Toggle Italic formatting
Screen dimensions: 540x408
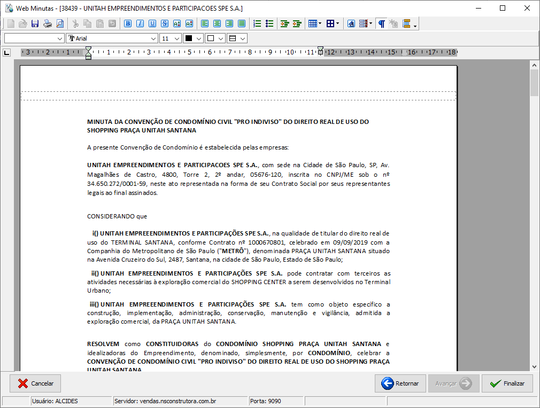[x=140, y=23]
